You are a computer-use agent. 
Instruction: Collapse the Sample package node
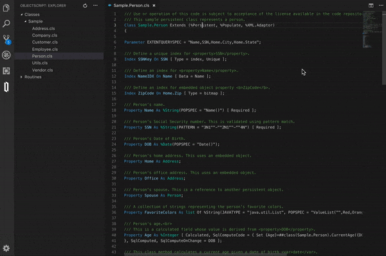(x=25, y=21)
